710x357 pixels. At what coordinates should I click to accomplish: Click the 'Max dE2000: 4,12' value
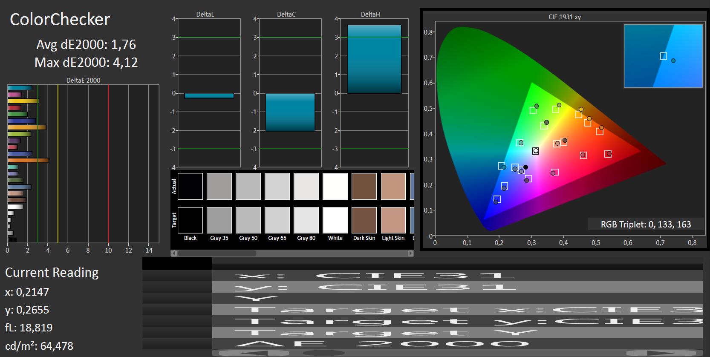pos(86,62)
